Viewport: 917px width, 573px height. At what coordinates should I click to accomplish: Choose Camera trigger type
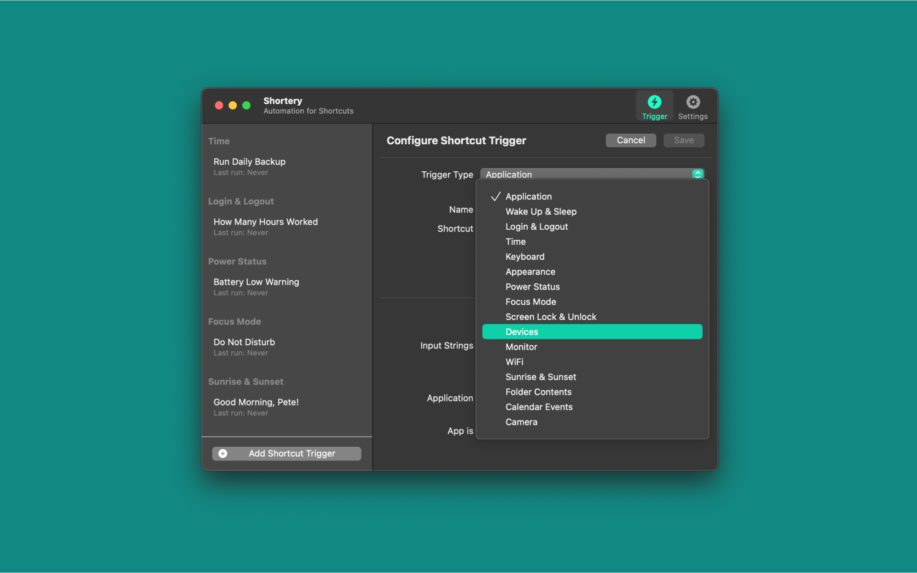tap(521, 422)
